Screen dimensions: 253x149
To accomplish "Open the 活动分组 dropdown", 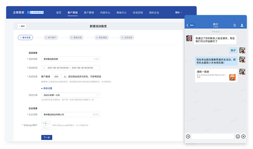I will pyautogui.click(x=71, y=95).
